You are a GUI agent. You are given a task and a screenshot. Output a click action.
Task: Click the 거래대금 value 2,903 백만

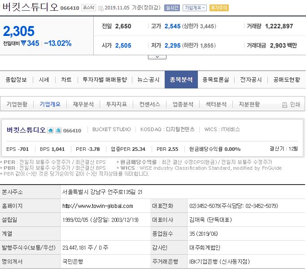[284, 45]
